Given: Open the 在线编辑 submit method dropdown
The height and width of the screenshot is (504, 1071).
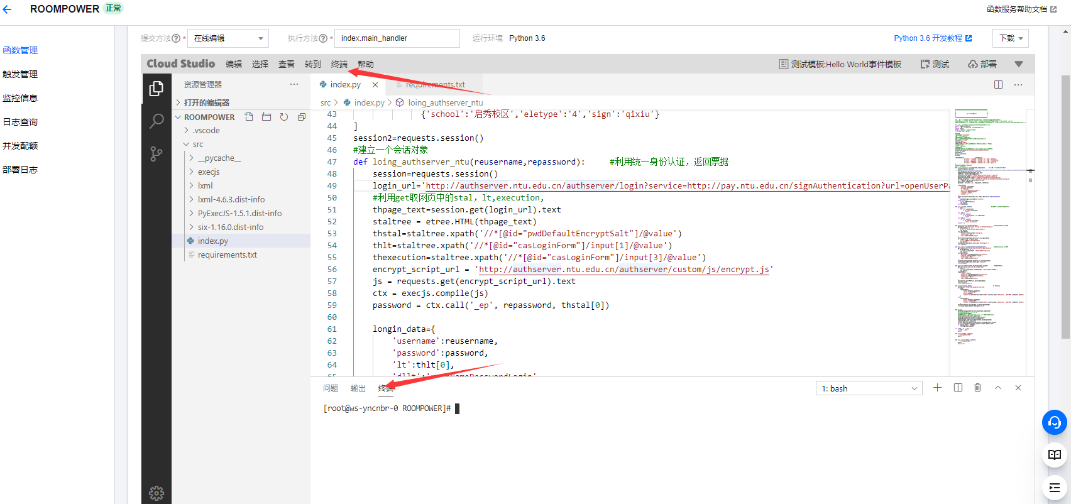Looking at the screenshot, I should (228, 38).
